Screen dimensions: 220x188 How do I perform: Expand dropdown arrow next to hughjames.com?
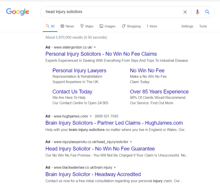coord(91,116)
